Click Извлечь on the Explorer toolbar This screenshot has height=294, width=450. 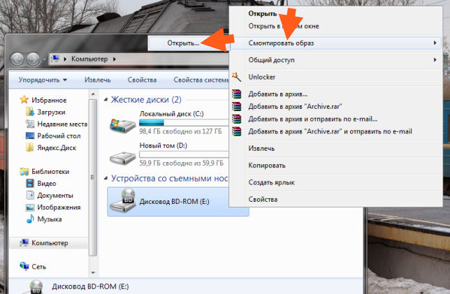[x=98, y=80]
